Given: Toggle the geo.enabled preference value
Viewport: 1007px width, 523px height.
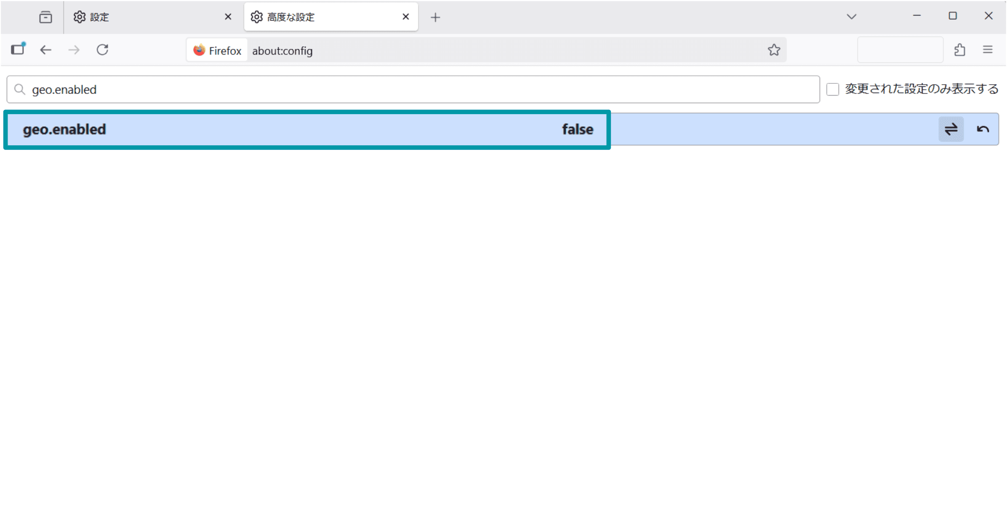Looking at the screenshot, I should 951,129.
